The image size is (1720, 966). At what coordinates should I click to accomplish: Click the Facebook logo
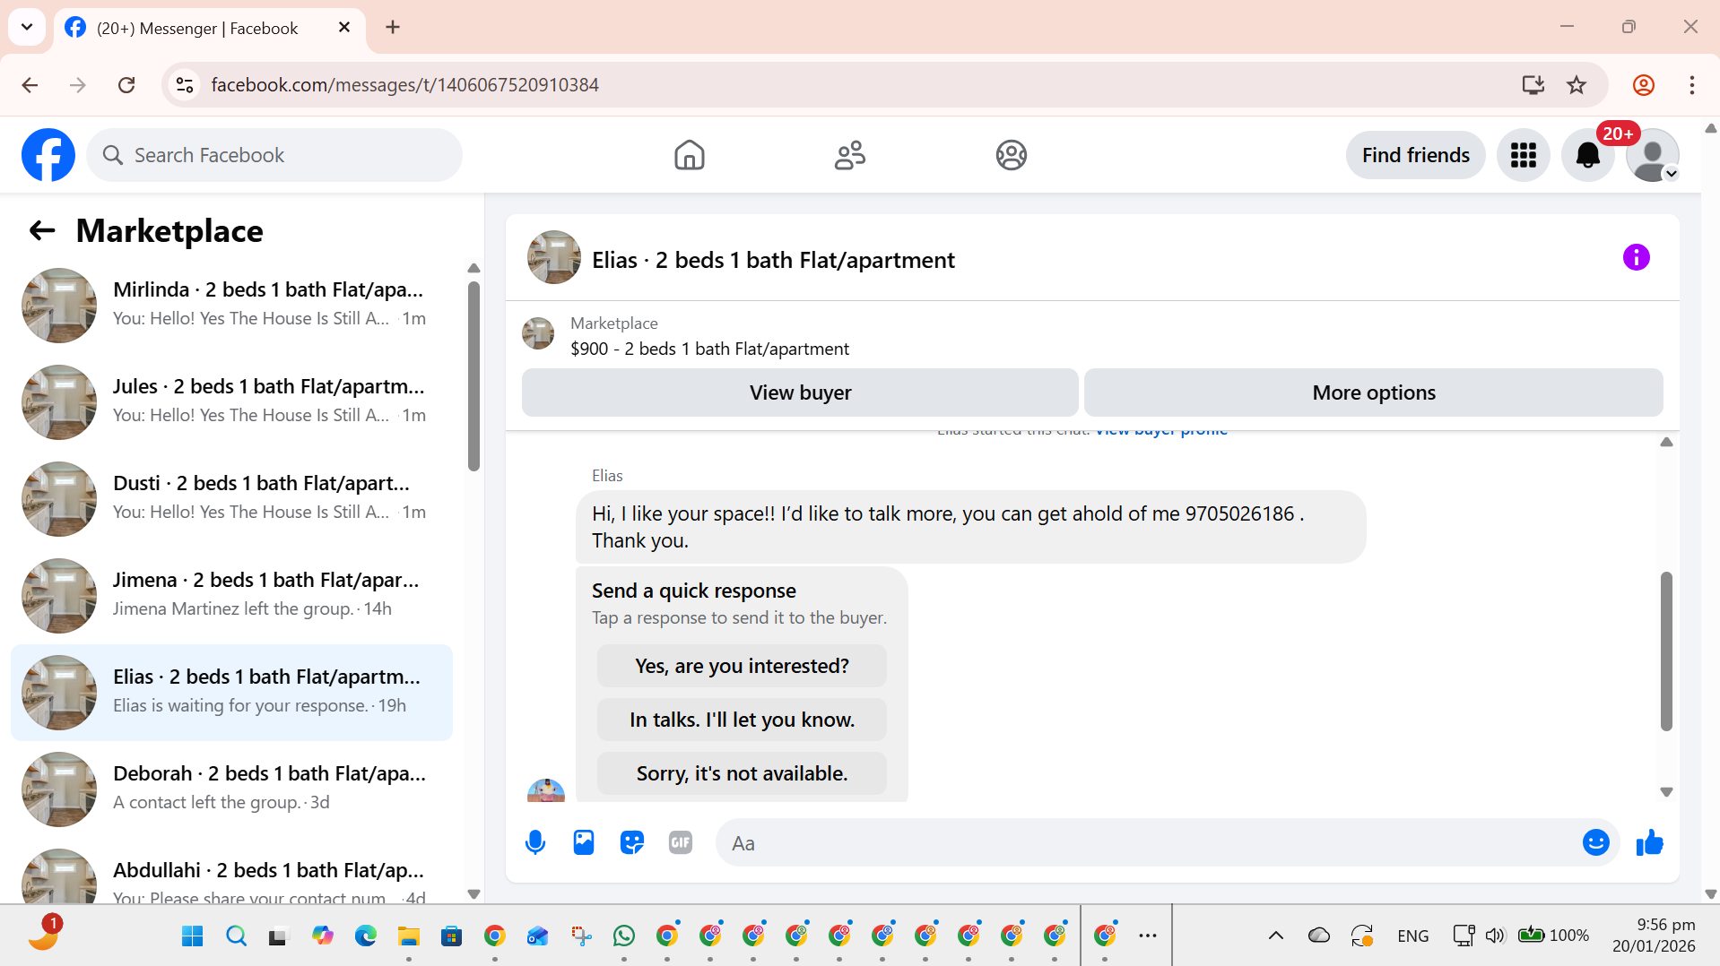pos(48,155)
